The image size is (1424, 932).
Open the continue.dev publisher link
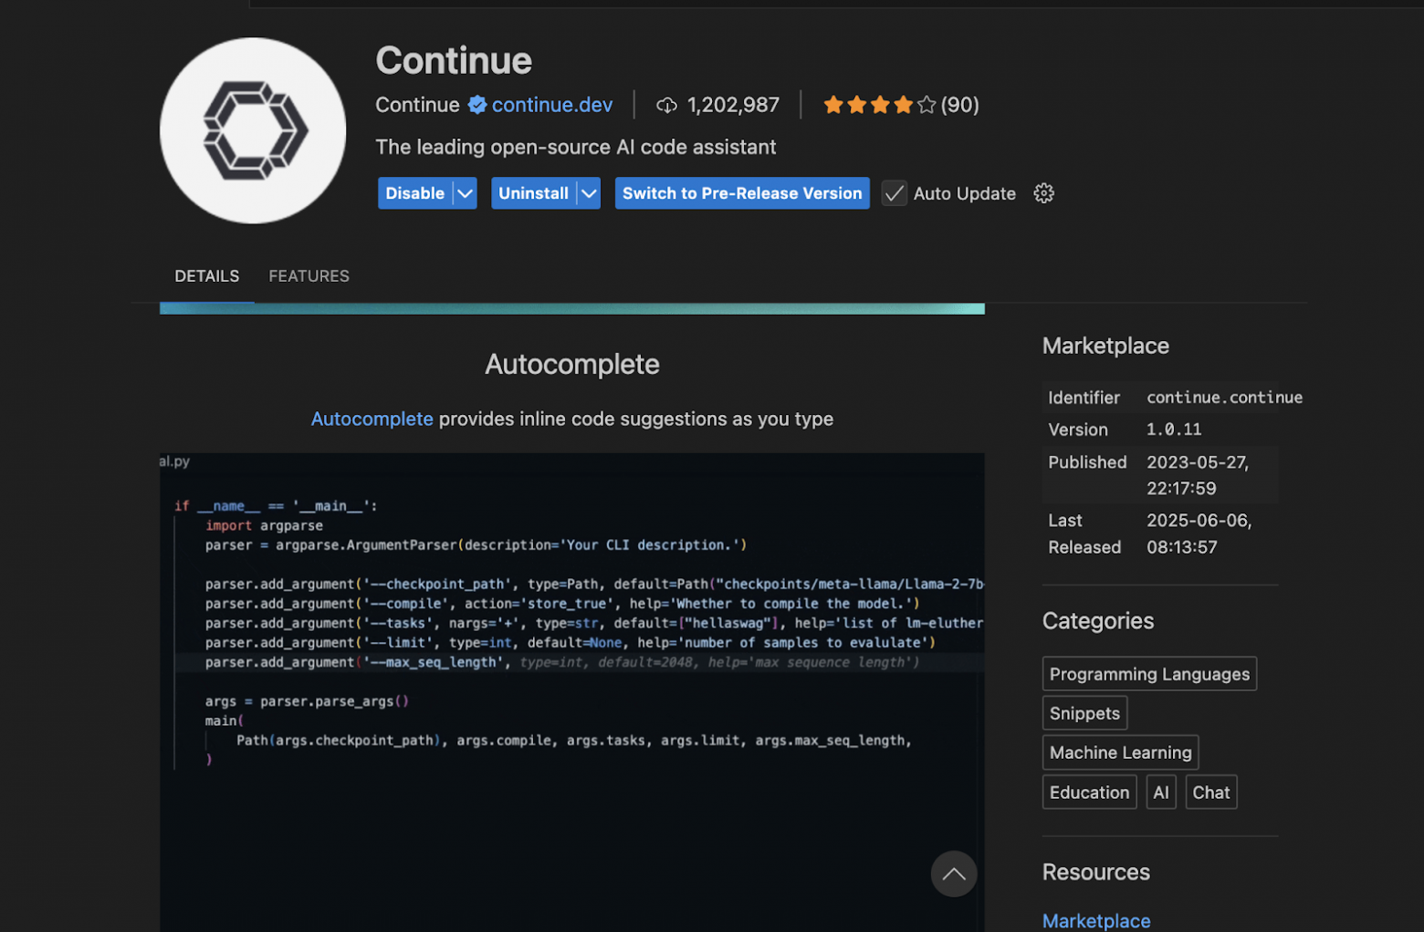551,105
